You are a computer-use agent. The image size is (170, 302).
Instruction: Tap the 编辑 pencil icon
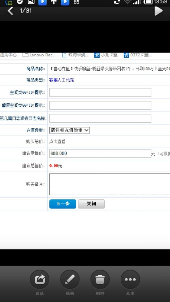(70, 279)
